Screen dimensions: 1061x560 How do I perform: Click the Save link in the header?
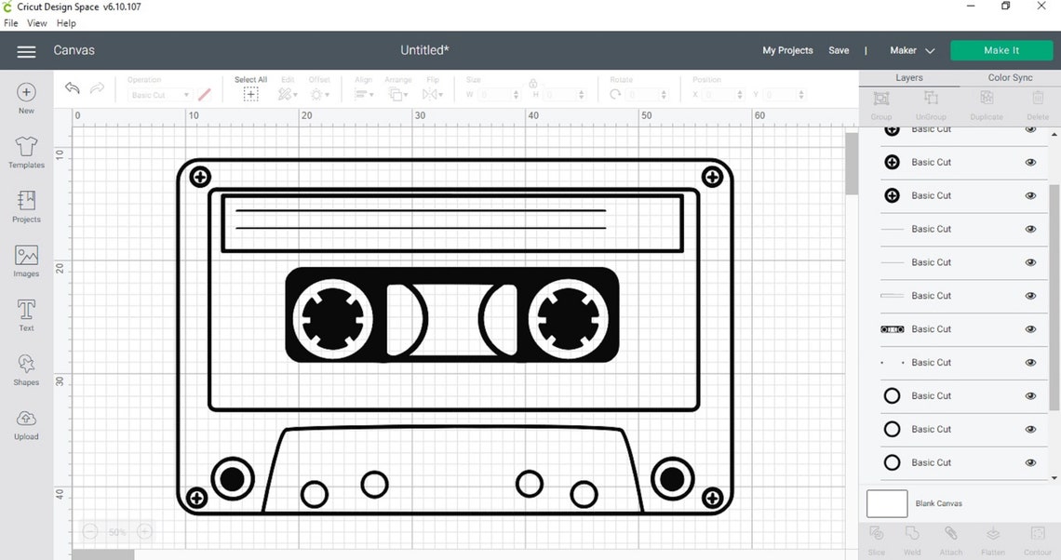(839, 50)
